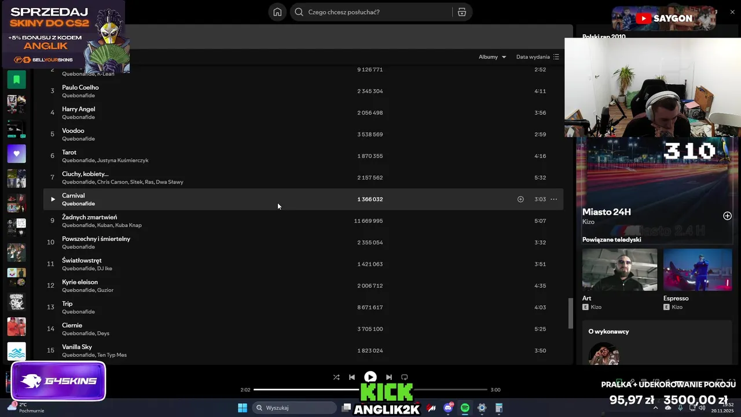This screenshot has width=741, height=417.
Task: Open the 'Powiązane teledyski' section heading
Action: click(x=611, y=239)
